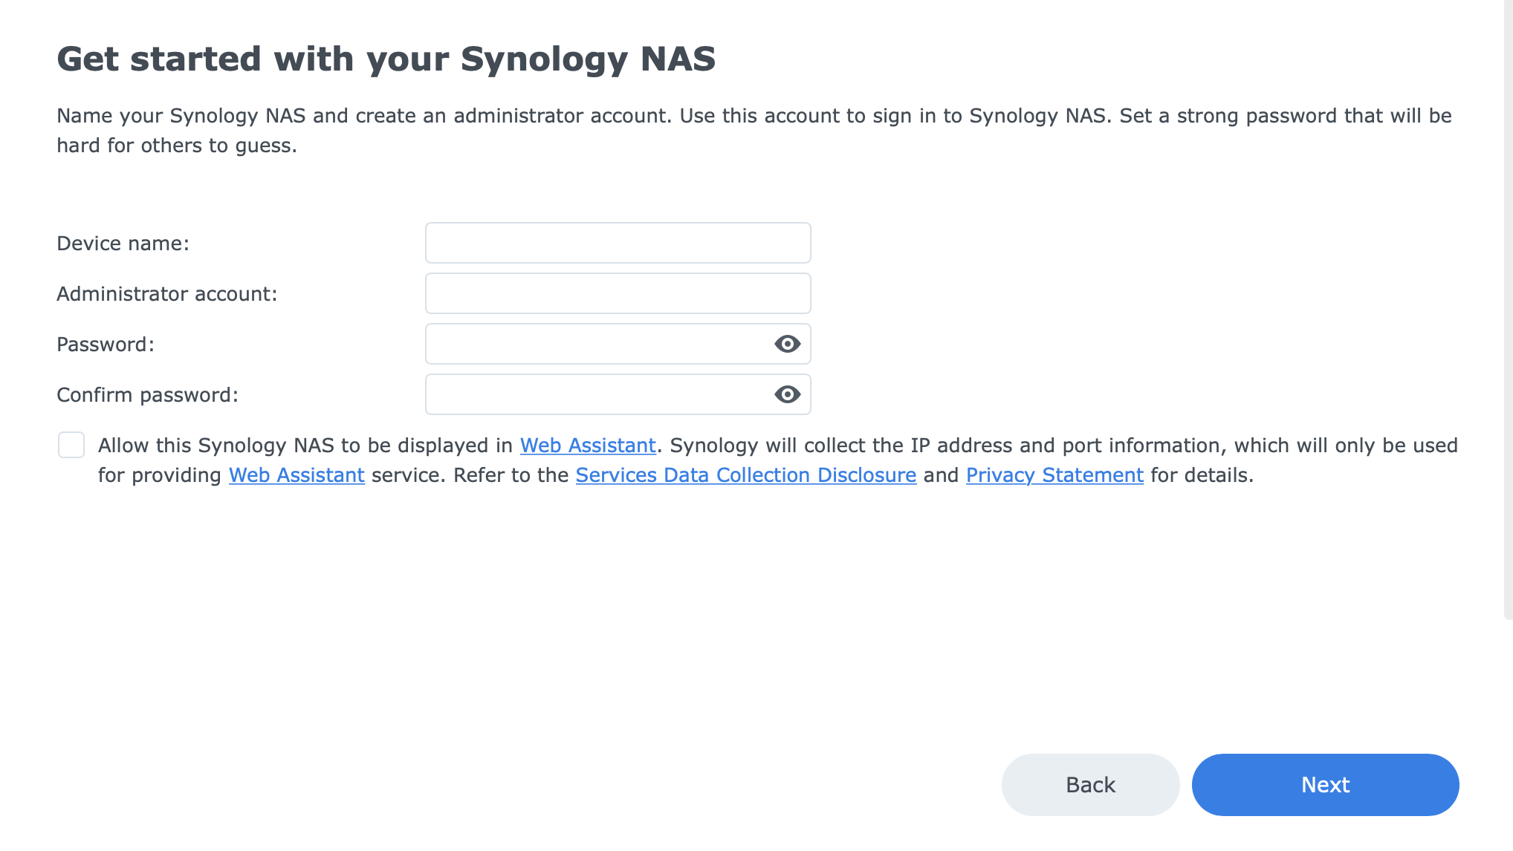Focus the Administrator account input field
The image size is (1513, 851).
[x=618, y=293]
